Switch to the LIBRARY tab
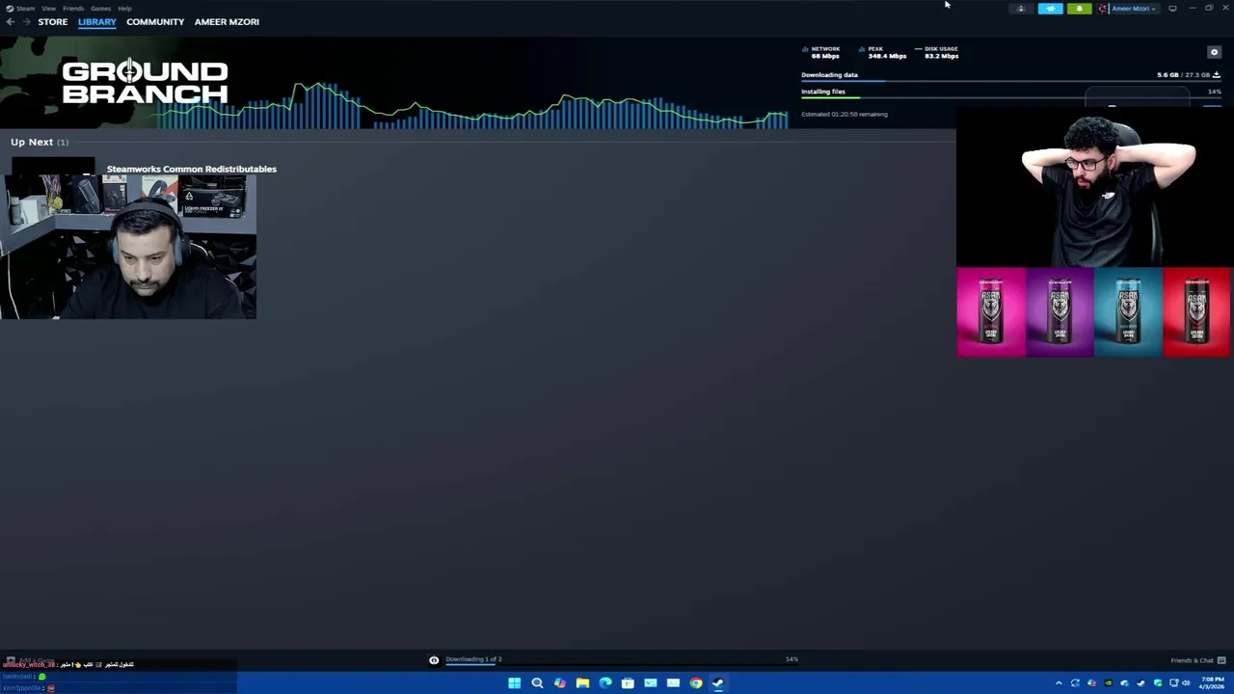 [x=96, y=21]
